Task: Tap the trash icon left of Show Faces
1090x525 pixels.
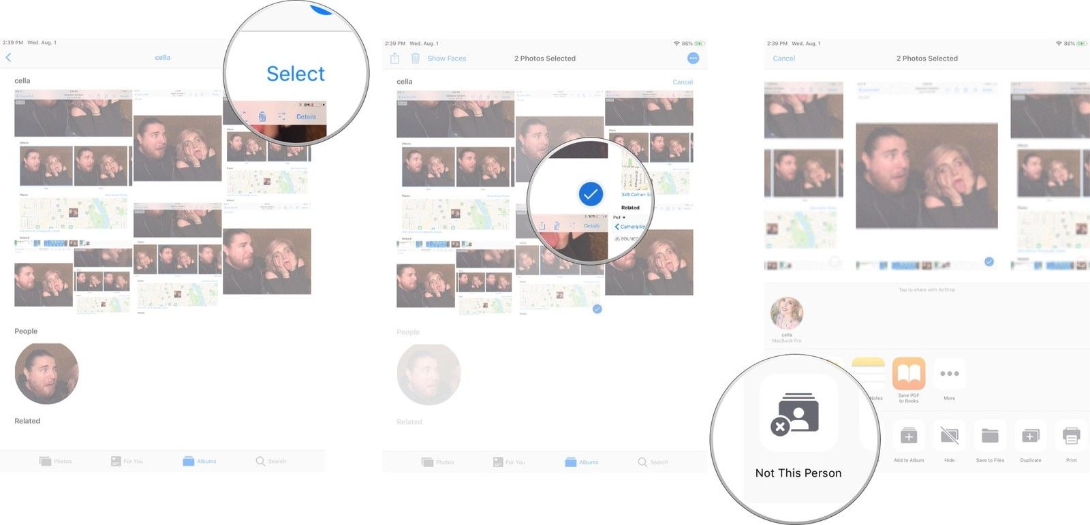Action: pyautogui.click(x=415, y=59)
